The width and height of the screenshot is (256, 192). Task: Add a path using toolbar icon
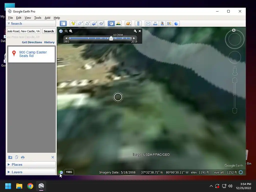(87, 23)
